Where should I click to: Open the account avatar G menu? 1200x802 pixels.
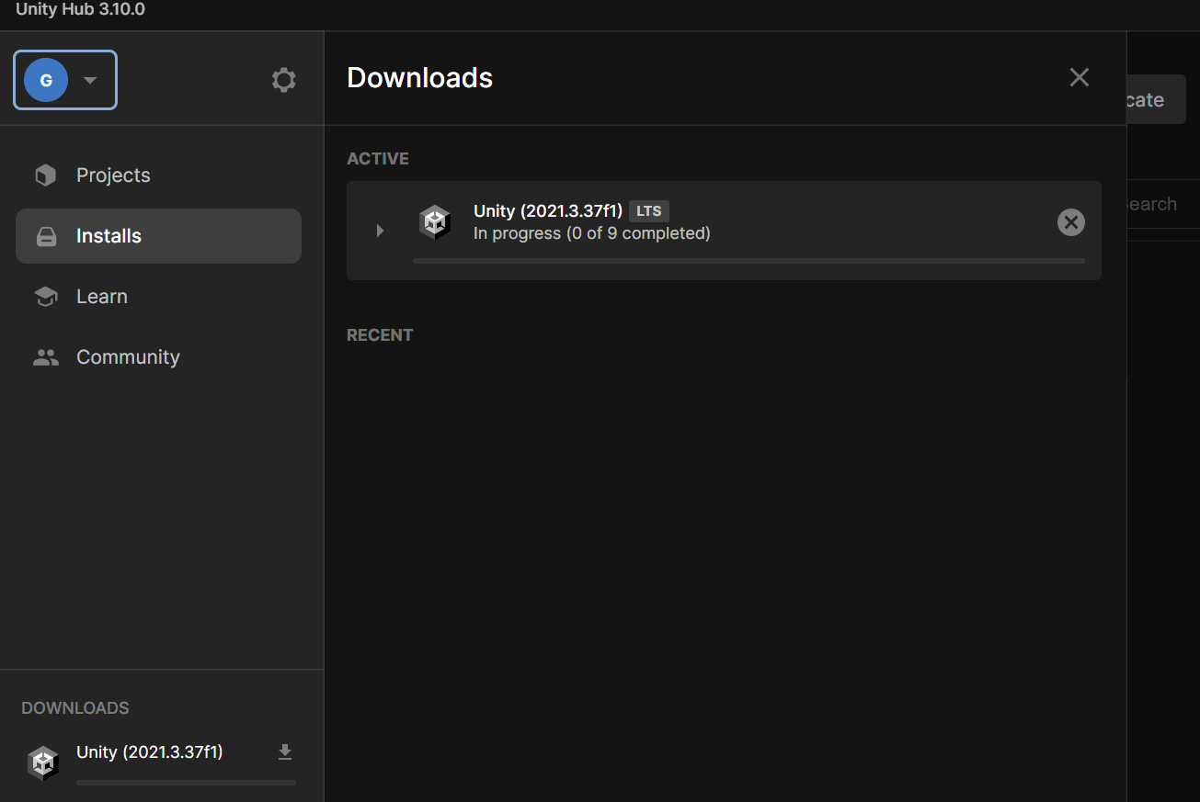click(x=65, y=80)
